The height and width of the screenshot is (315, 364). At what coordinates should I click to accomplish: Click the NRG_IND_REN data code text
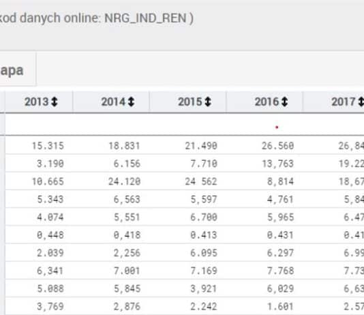click(145, 18)
